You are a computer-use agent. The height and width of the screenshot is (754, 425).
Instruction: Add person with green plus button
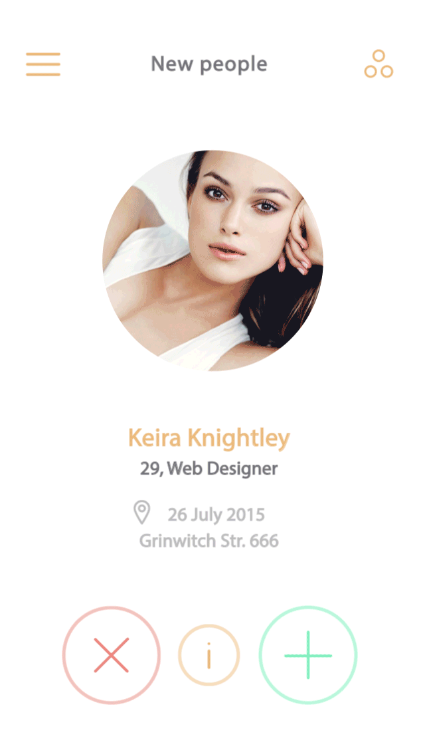point(308,654)
